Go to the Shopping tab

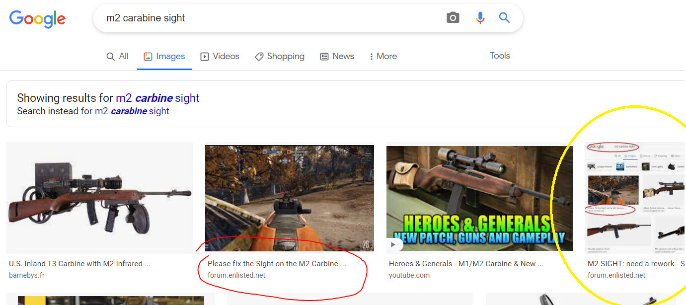point(280,56)
